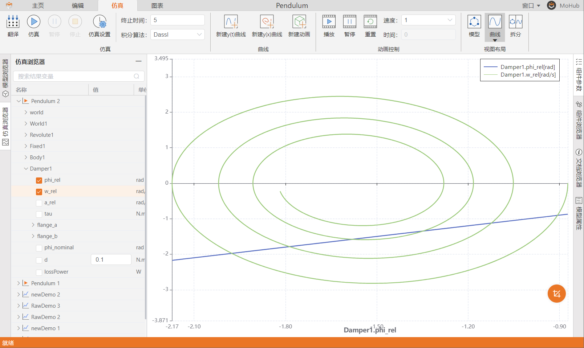Uncheck the phi_rel variable checkbox

(39, 180)
